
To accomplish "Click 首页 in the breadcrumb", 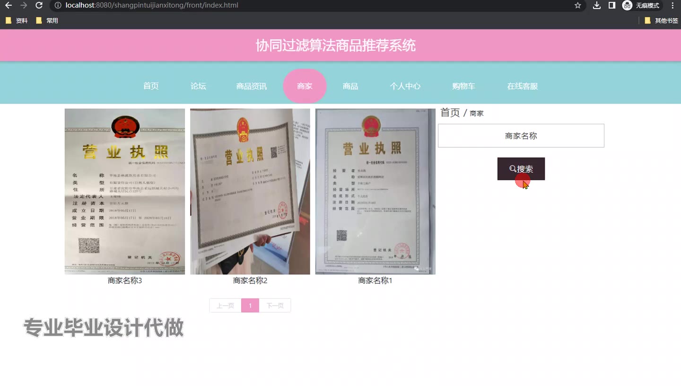I will pos(450,113).
